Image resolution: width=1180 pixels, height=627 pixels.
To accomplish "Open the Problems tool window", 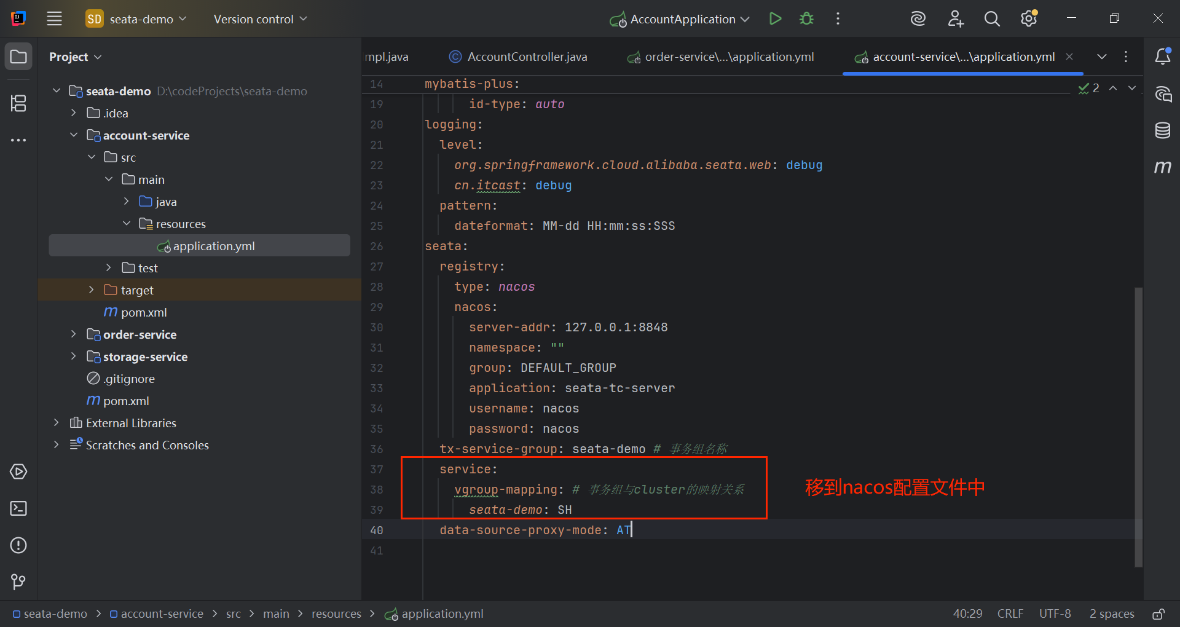I will [x=18, y=545].
